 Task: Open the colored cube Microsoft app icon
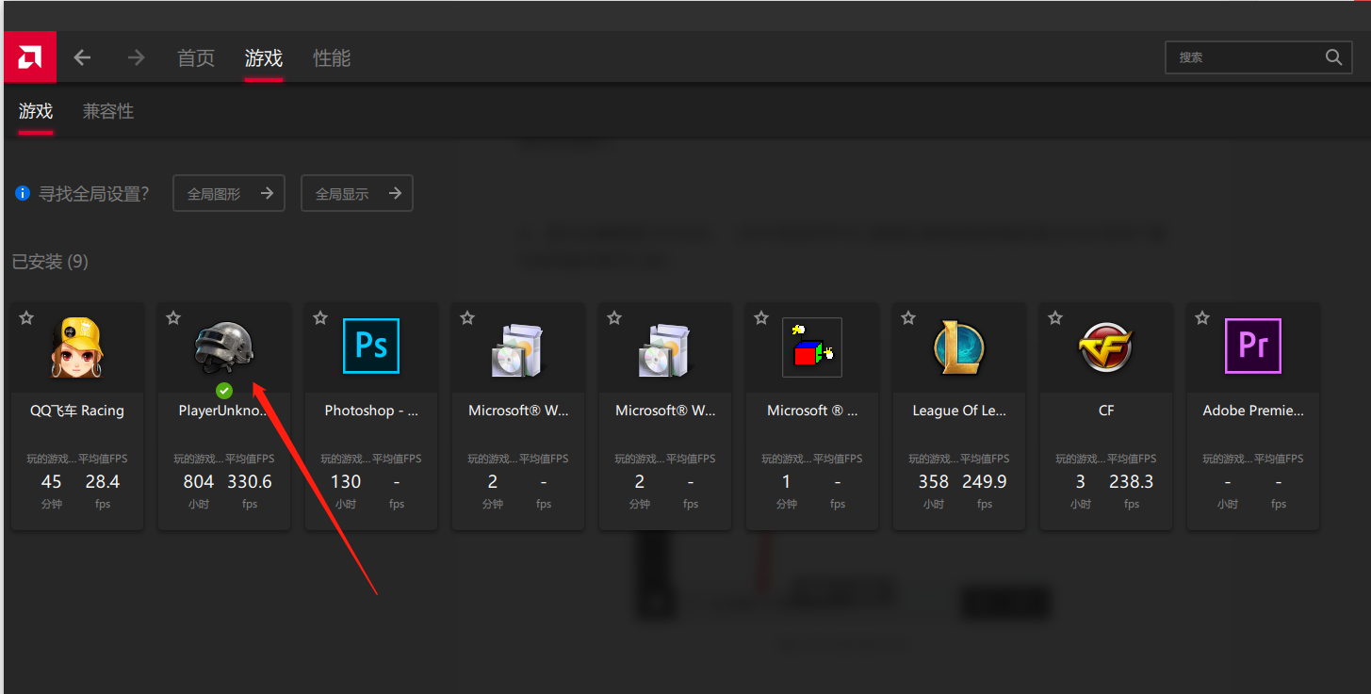(812, 347)
